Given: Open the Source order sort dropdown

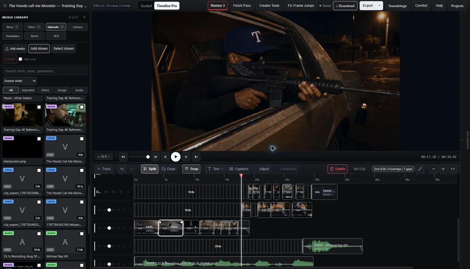Looking at the screenshot, I should [x=20, y=81].
